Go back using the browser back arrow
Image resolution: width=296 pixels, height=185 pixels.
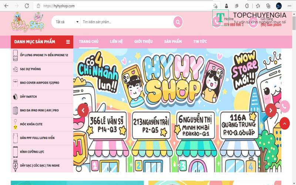tap(6, 6)
